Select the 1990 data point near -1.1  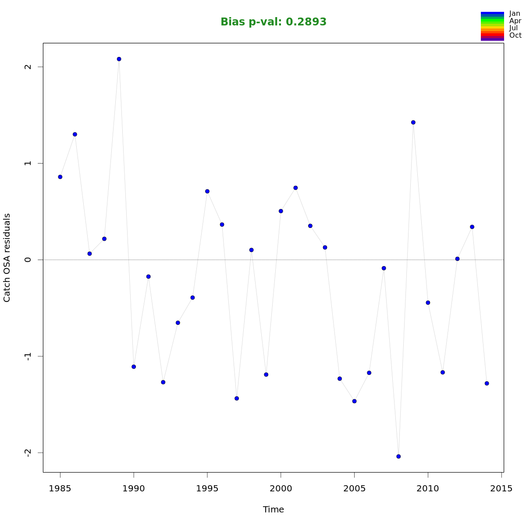tap(134, 367)
